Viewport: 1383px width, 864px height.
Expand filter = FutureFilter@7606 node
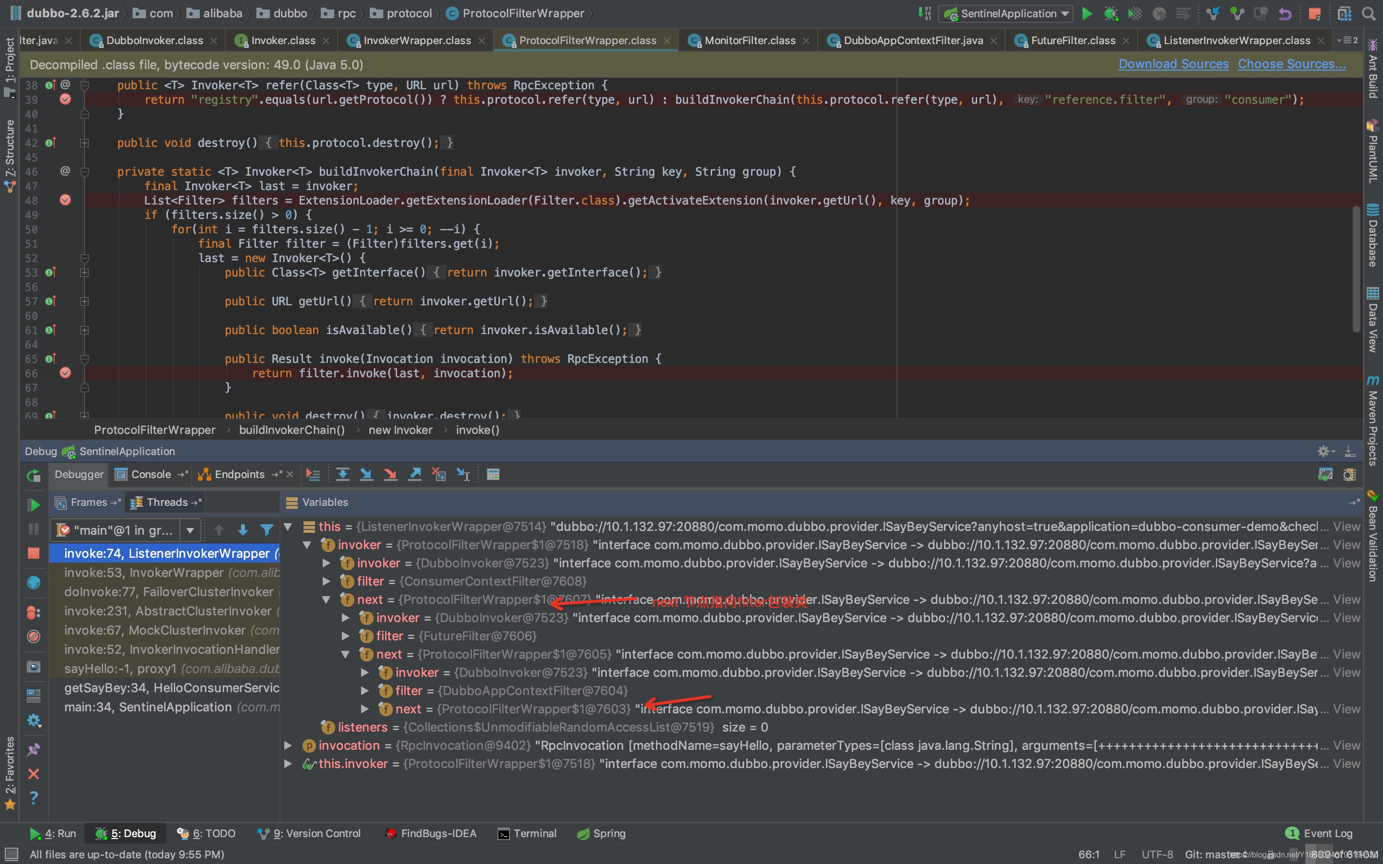pos(345,636)
